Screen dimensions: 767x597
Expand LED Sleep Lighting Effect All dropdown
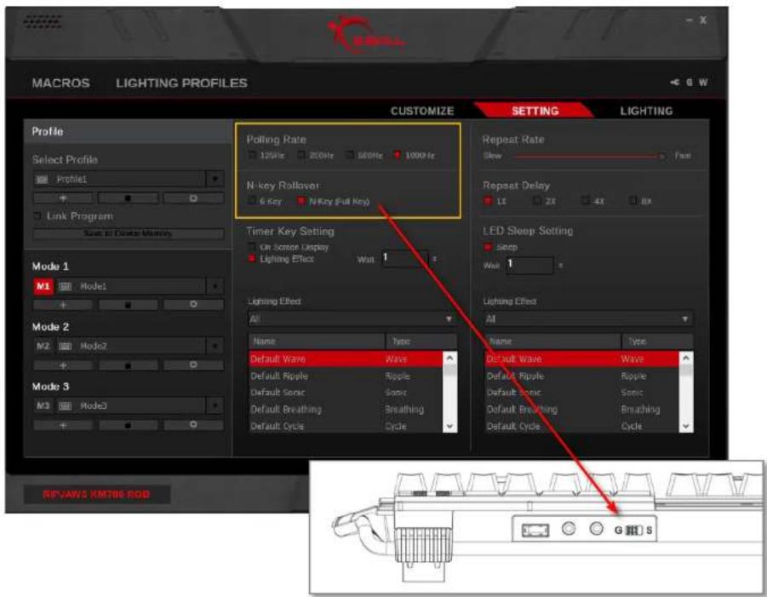tap(588, 319)
